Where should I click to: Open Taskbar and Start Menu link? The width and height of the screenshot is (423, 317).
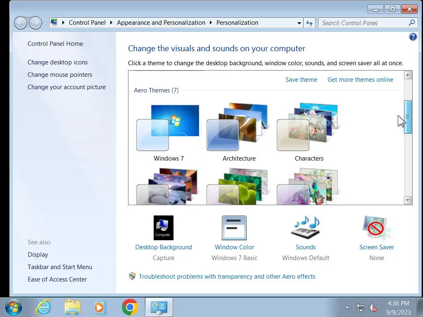(60, 267)
